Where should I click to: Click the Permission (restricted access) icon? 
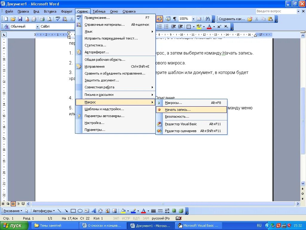click(27, 19)
